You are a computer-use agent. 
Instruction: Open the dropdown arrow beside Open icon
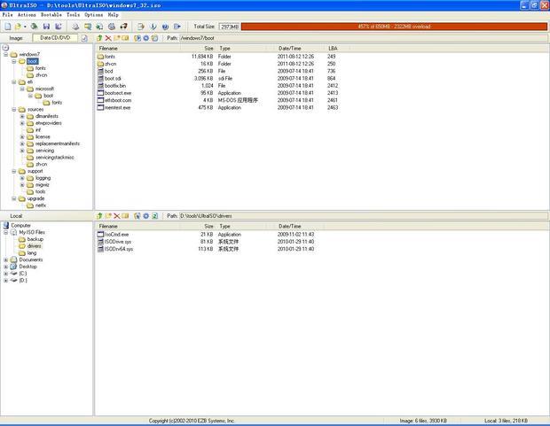point(25,27)
